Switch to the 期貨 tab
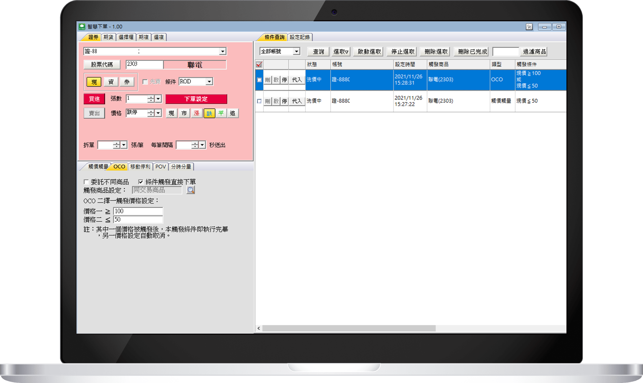The height and width of the screenshot is (383, 643). click(x=108, y=37)
